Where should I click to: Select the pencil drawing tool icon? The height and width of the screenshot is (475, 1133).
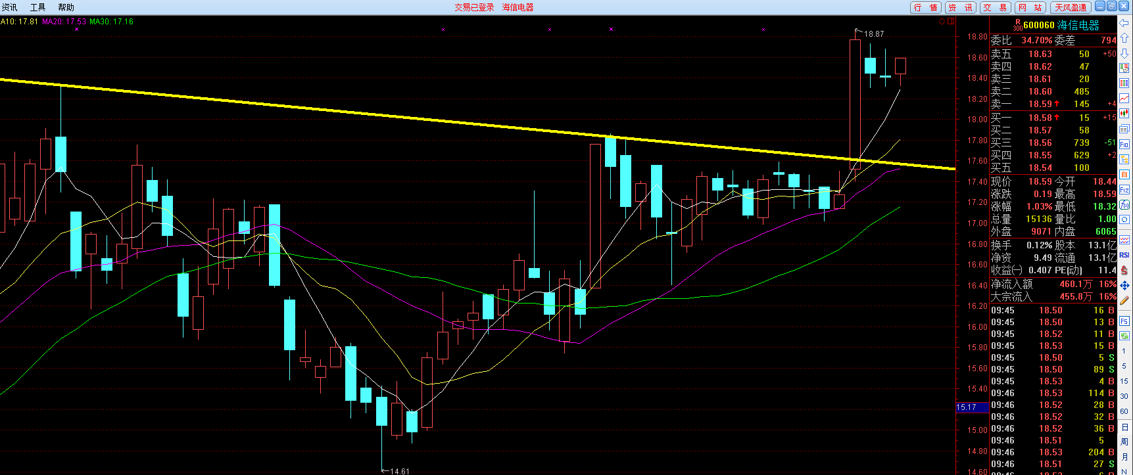point(1124,301)
